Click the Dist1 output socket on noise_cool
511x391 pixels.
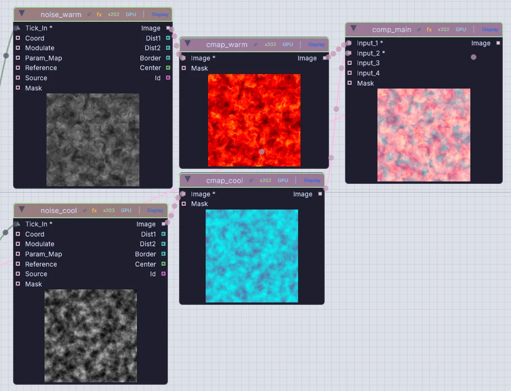(x=164, y=234)
